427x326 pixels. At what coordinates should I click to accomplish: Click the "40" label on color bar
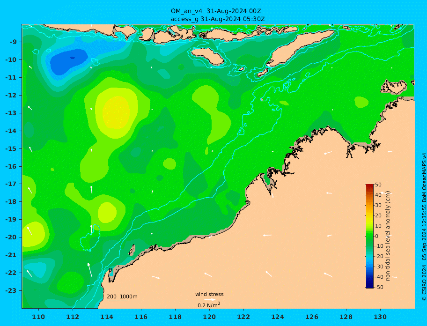tap(378, 195)
